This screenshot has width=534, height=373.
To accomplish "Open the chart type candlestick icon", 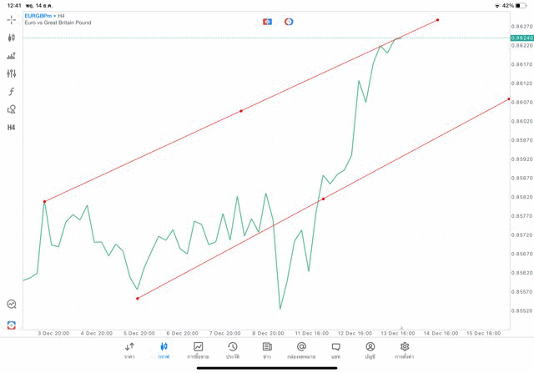I will (x=12, y=38).
